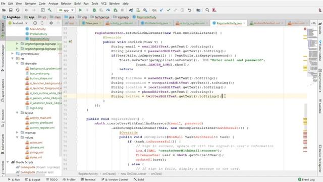Click the Stop square toolbar icon
This screenshot has height=182, width=323.
pos(122,10)
